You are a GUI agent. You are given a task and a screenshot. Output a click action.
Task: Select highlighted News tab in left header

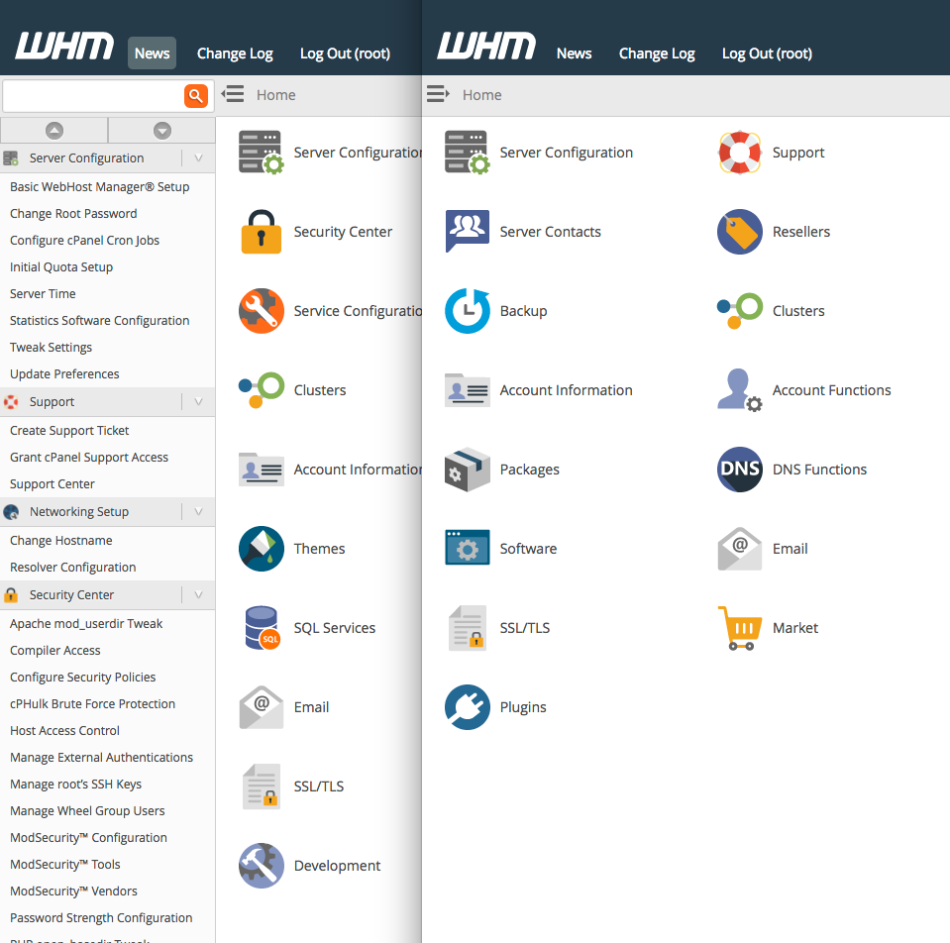(x=153, y=53)
